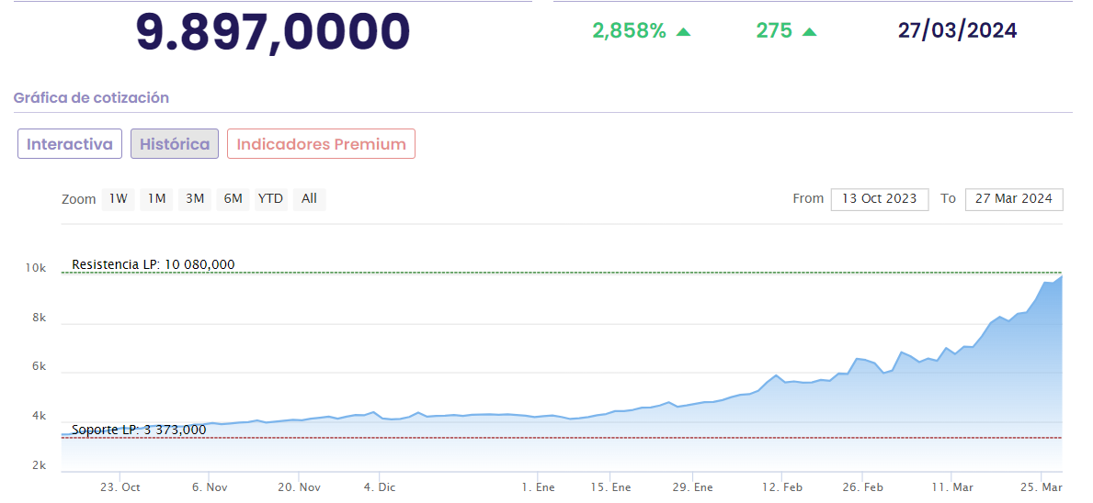Choose the 6M zoom range
The width and height of the screenshot is (1093, 503).
pyautogui.click(x=233, y=198)
